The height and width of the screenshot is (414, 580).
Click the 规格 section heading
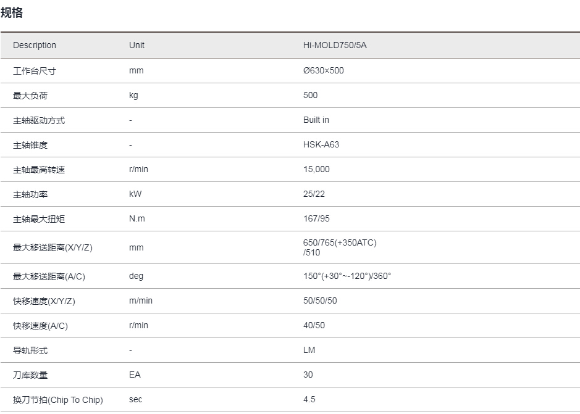(12, 12)
